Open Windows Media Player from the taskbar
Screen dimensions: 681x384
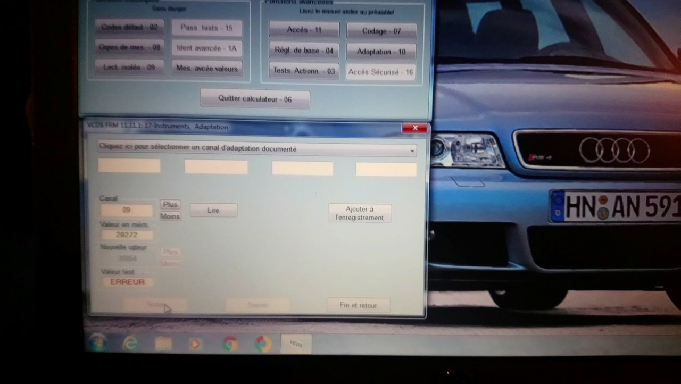click(196, 344)
